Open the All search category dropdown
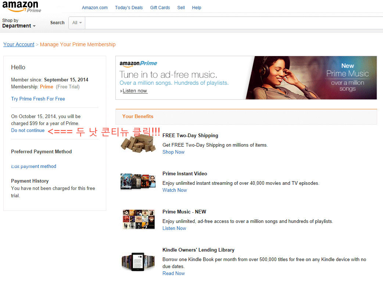 pos(77,23)
